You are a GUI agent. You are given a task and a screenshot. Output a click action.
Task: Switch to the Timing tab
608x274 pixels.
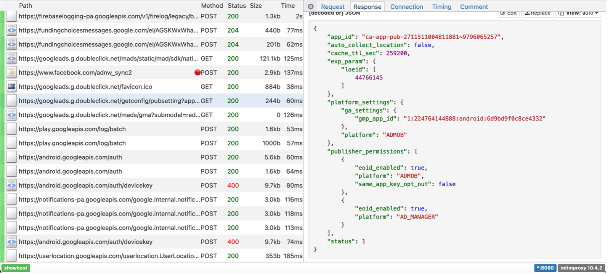[441, 7]
